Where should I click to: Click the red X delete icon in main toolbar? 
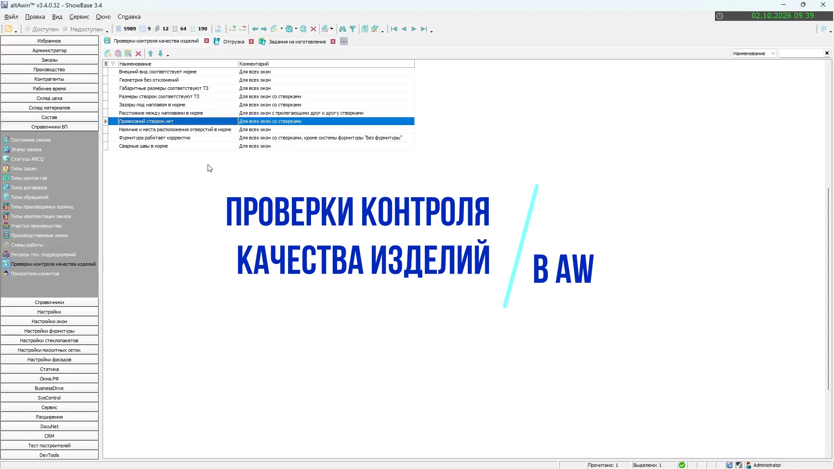(x=313, y=29)
